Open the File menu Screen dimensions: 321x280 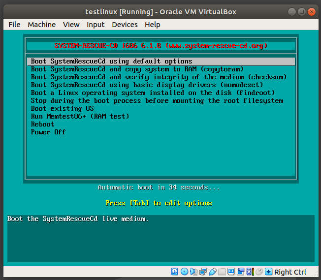coord(14,25)
